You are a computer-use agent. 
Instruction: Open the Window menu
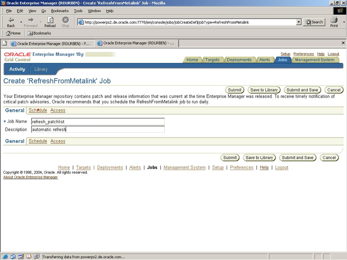(x=94, y=11)
